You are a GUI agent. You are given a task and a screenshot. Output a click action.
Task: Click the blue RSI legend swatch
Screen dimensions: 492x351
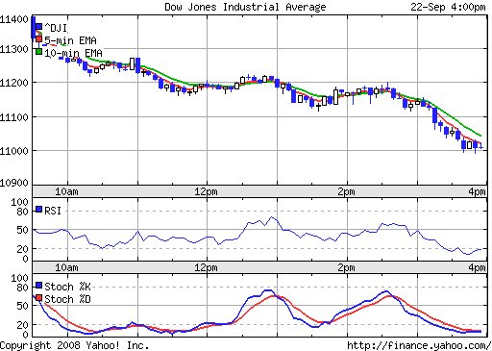[x=39, y=210]
